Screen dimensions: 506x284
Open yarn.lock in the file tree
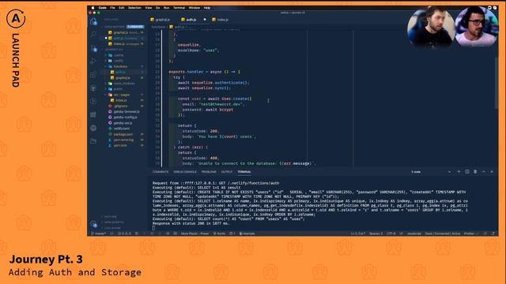120,145
